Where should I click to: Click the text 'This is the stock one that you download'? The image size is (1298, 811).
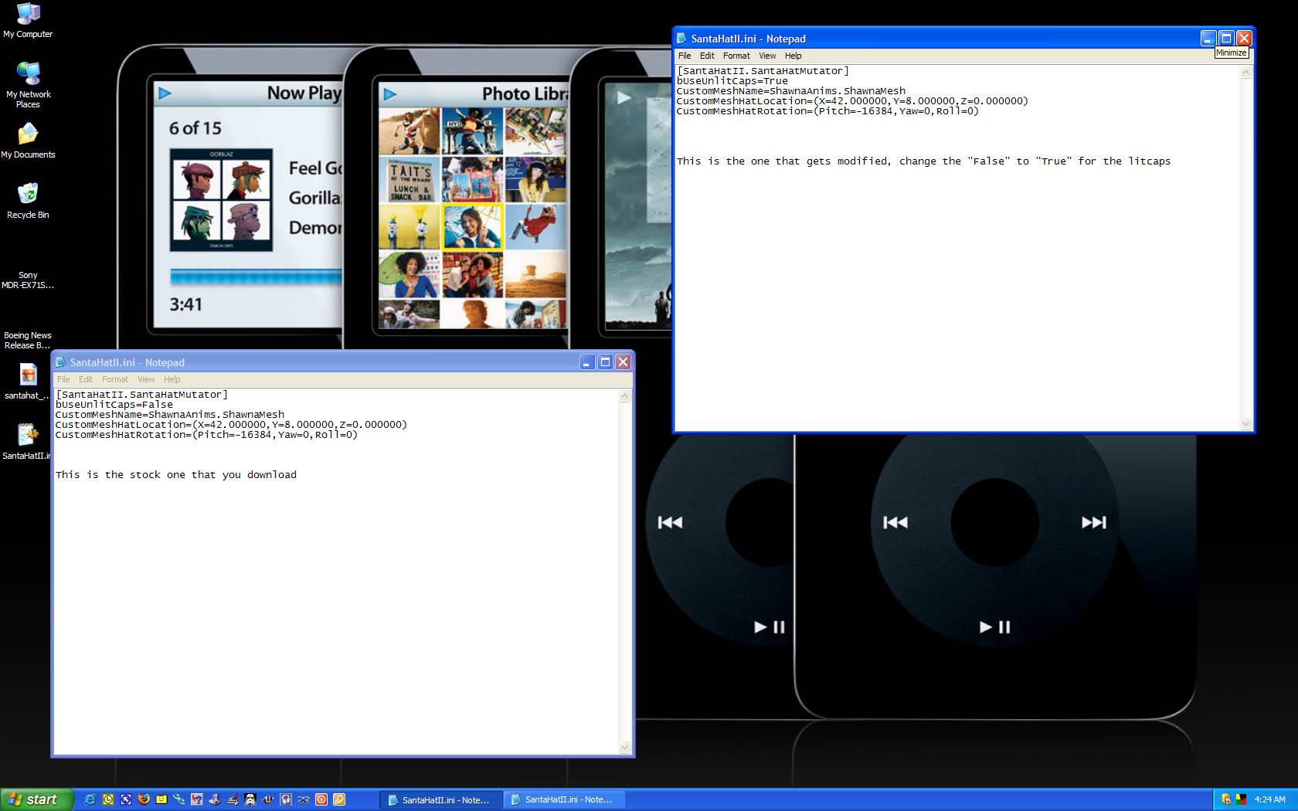coord(176,474)
